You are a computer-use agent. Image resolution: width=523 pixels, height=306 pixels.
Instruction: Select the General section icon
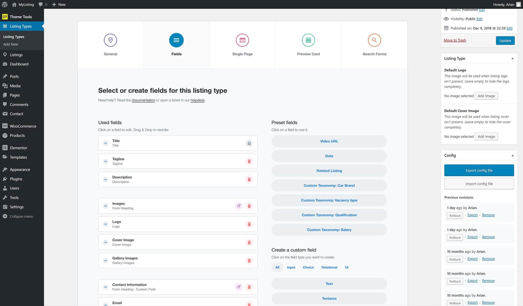pyautogui.click(x=110, y=40)
